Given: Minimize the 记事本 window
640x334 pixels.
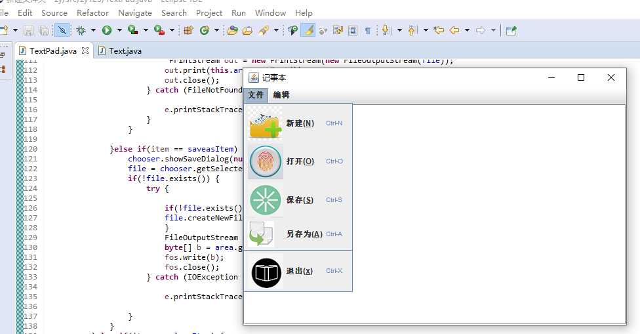Looking at the screenshot, I should 551,77.
